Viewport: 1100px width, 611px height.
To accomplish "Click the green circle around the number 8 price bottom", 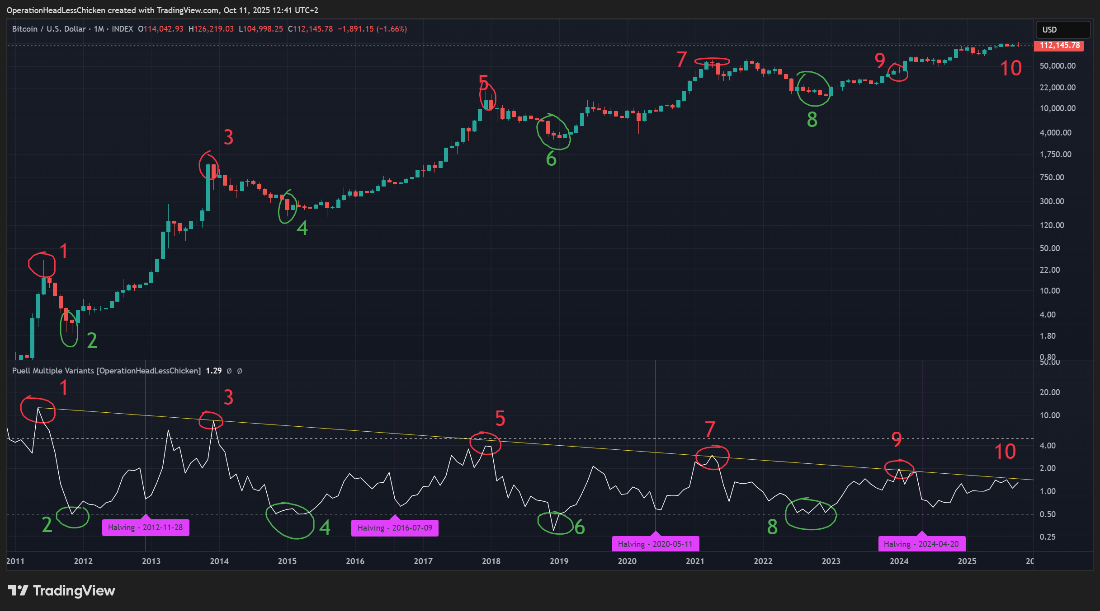I will click(x=814, y=89).
